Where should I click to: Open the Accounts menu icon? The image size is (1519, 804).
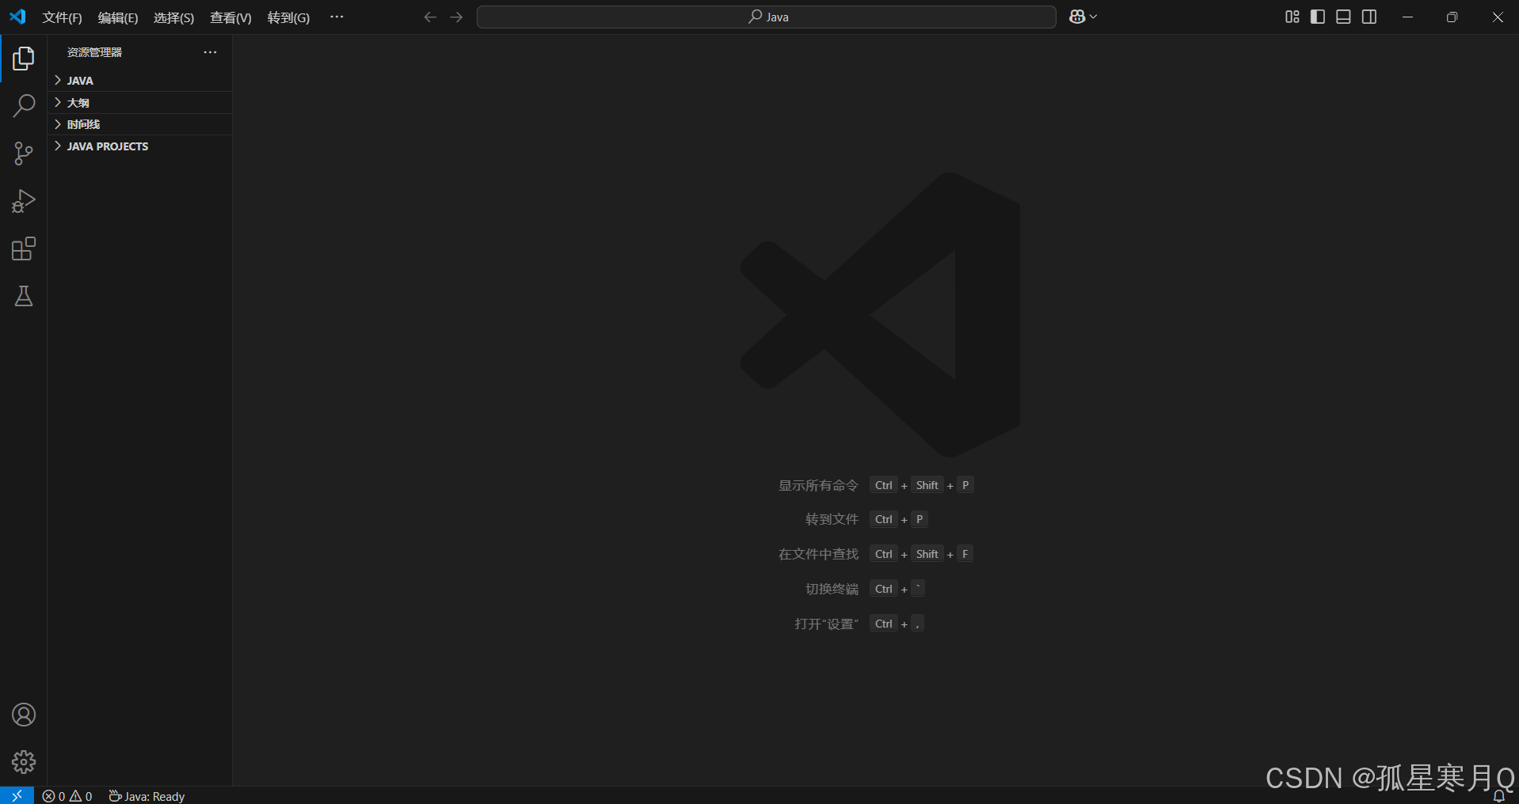[24, 715]
